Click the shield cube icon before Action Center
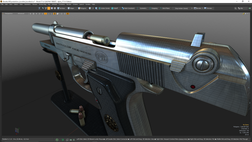This screenshot has width=252, height=142. 96,8
